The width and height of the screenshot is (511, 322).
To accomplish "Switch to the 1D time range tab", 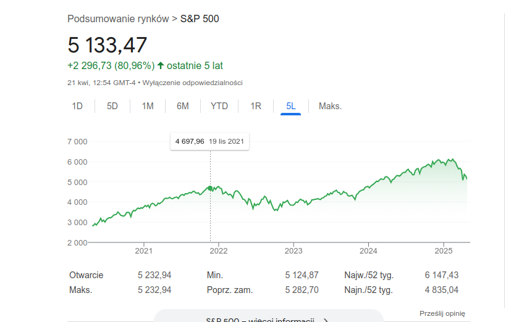I will pyautogui.click(x=77, y=106).
